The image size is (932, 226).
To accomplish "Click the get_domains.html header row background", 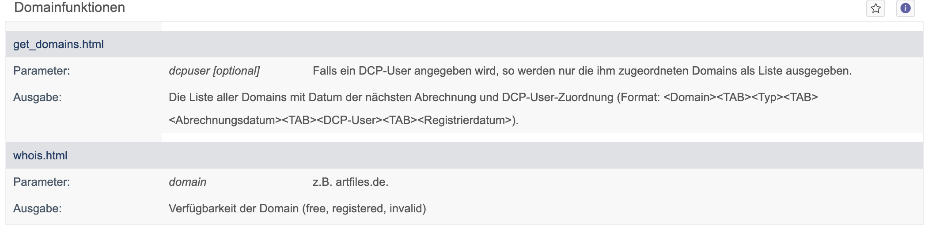I will 464,44.
